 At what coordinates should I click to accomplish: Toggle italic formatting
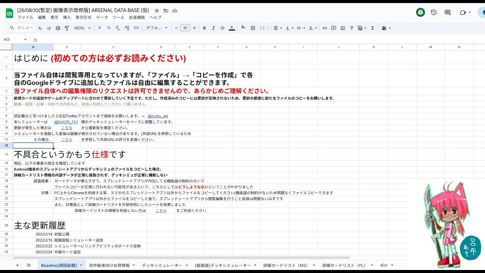point(213,28)
